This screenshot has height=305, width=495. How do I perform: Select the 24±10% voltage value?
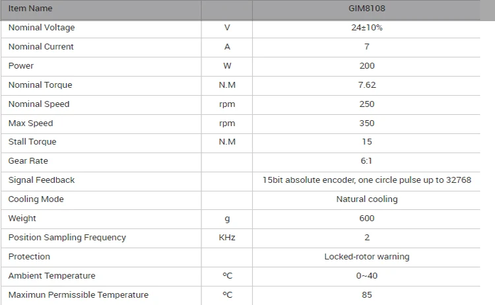[x=366, y=28]
